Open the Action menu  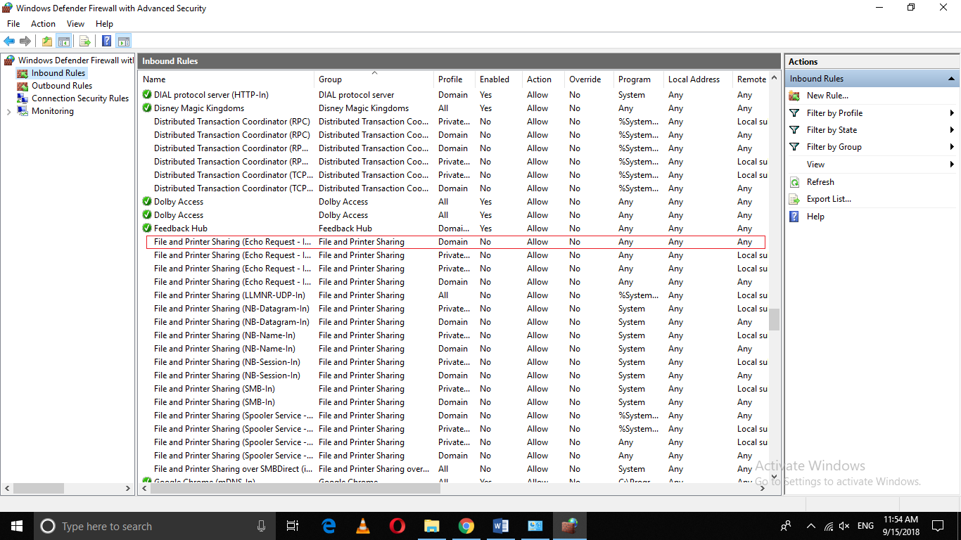(x=43, y=23)
